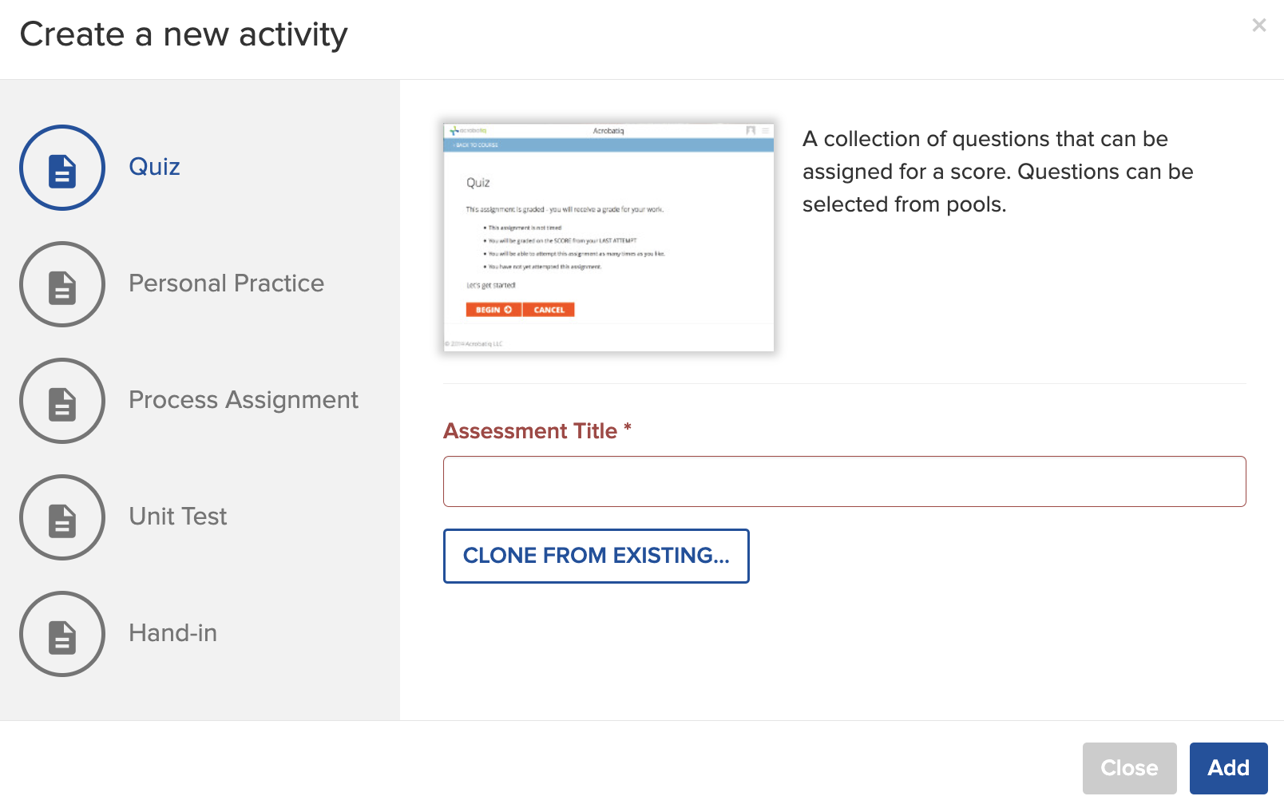Screen dimensions: 1284x808
Task: Select the Personal Practice document icon
Action: [x=62, y=284]
